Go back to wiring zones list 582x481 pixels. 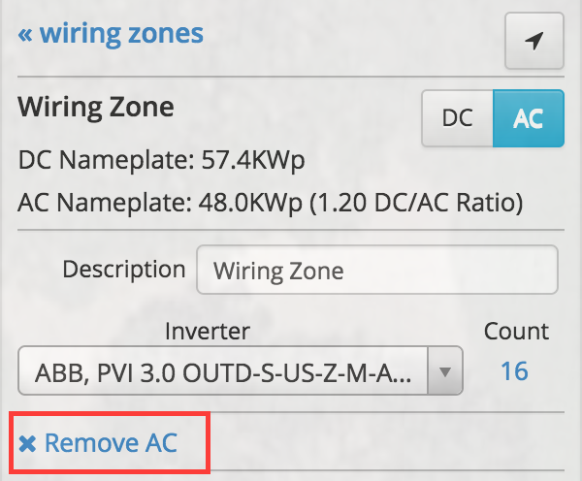click(x=119, y=35)
